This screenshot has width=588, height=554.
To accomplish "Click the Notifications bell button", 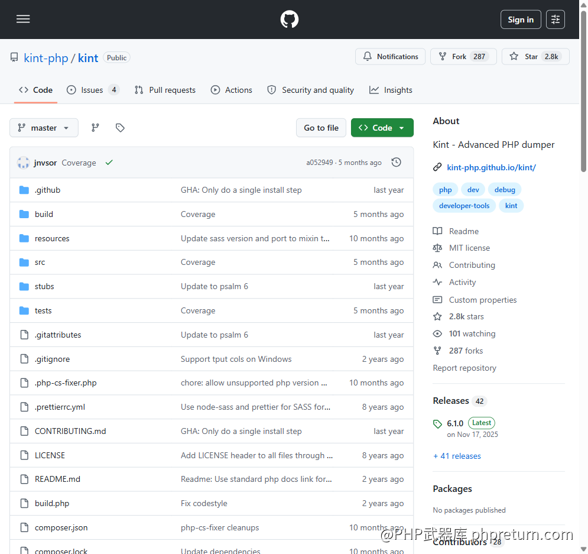I will (391, 57).
